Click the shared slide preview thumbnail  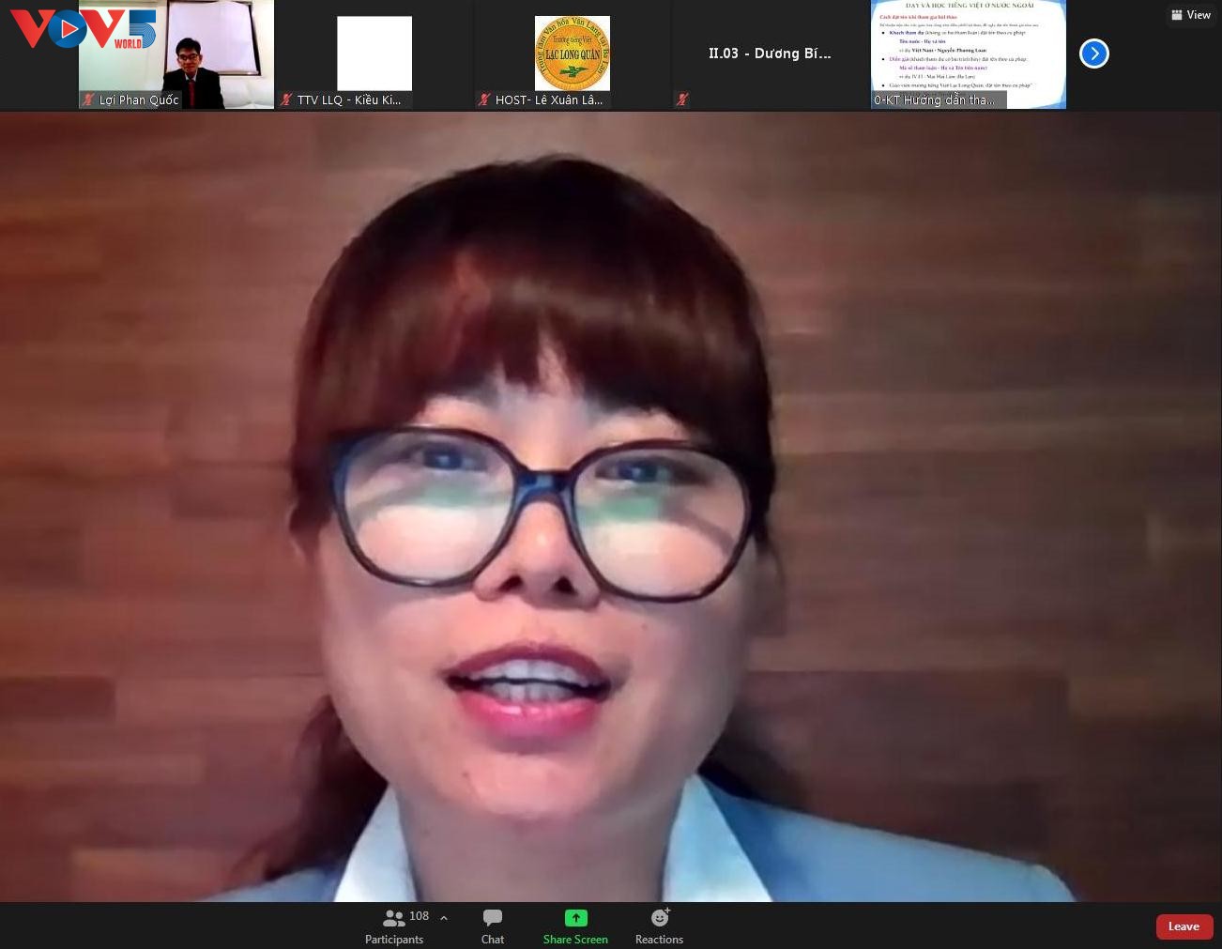pos(968,47)
